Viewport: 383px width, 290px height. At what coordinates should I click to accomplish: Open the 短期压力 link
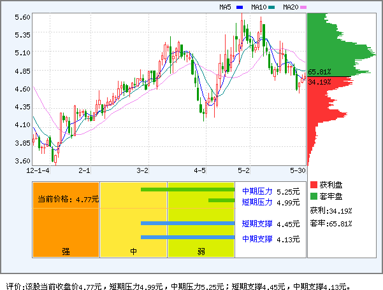coord(257,202)
